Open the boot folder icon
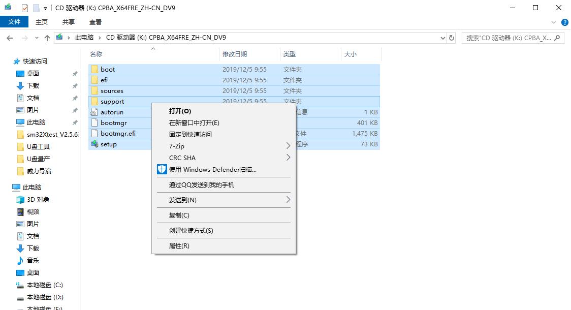This screenshot has height=310, width=571. (x=96, y=69)
